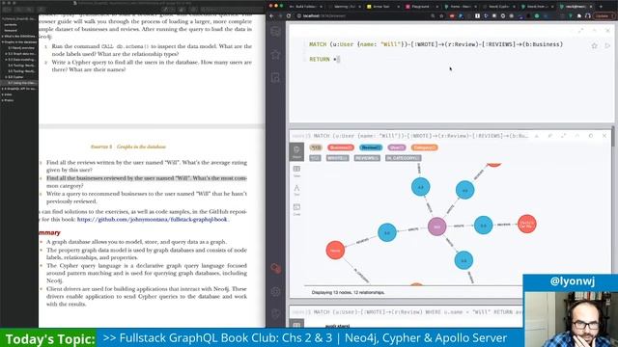Pin the graph result frame
The image size is (618, 347).
tap(550, 136)
